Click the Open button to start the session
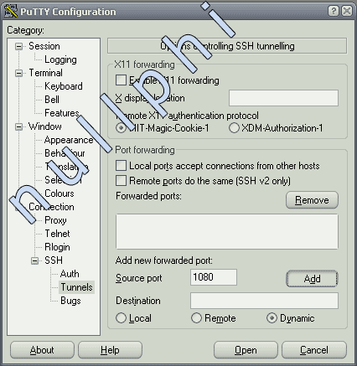The image size is (357, 366). [246, 350]
